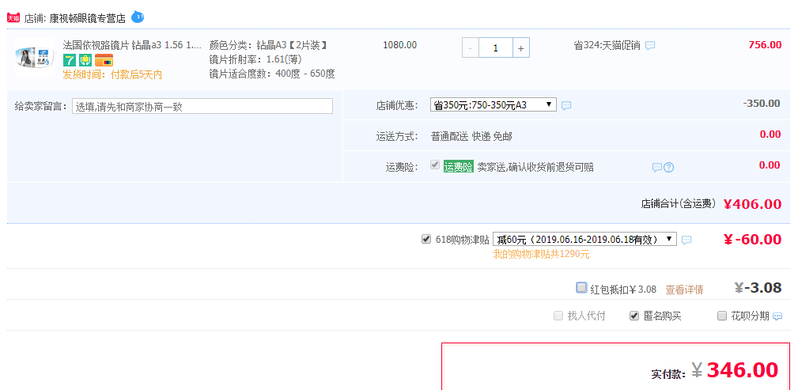Click the ¥-3.08 red envelope amount
This screenshot has height=390, width=798.
coord(758,288)
